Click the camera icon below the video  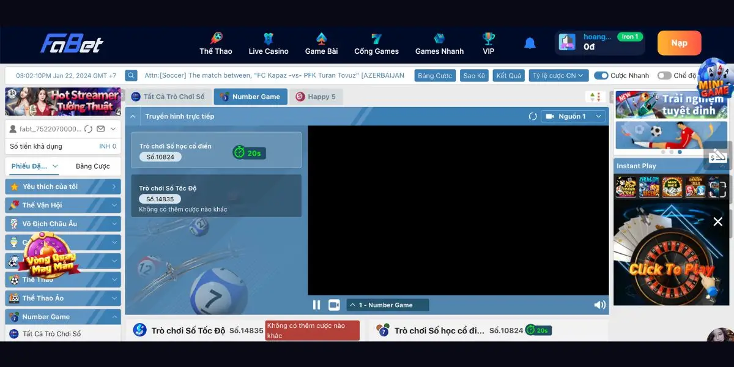334,305
